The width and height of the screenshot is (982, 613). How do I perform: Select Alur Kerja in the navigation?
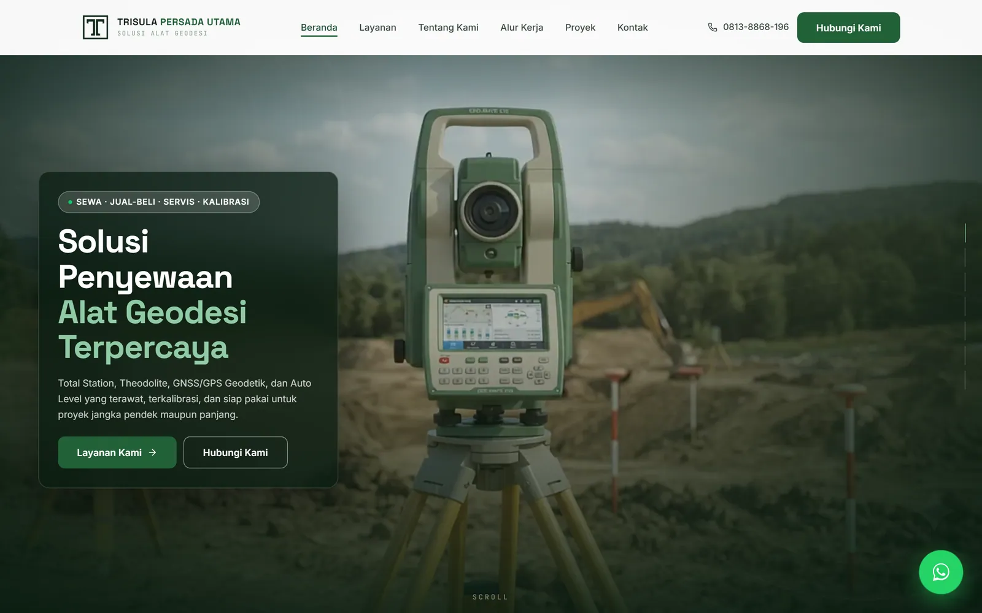(x=522, y=28)
